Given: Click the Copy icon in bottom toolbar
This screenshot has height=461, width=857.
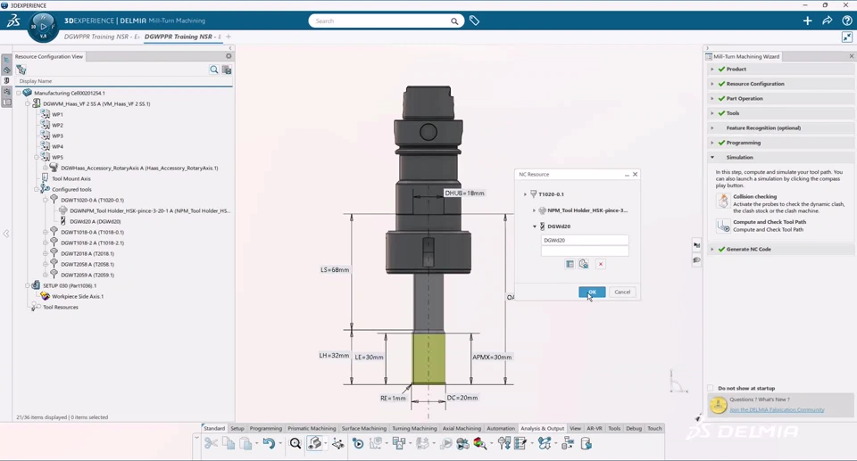Looking at the screenshot, I should click(229, 443).
